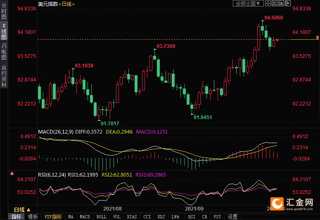The width and height of the screenshot is (320, 220).
Task: Click the RSI left axis value 53.0252
Action: 26,192
